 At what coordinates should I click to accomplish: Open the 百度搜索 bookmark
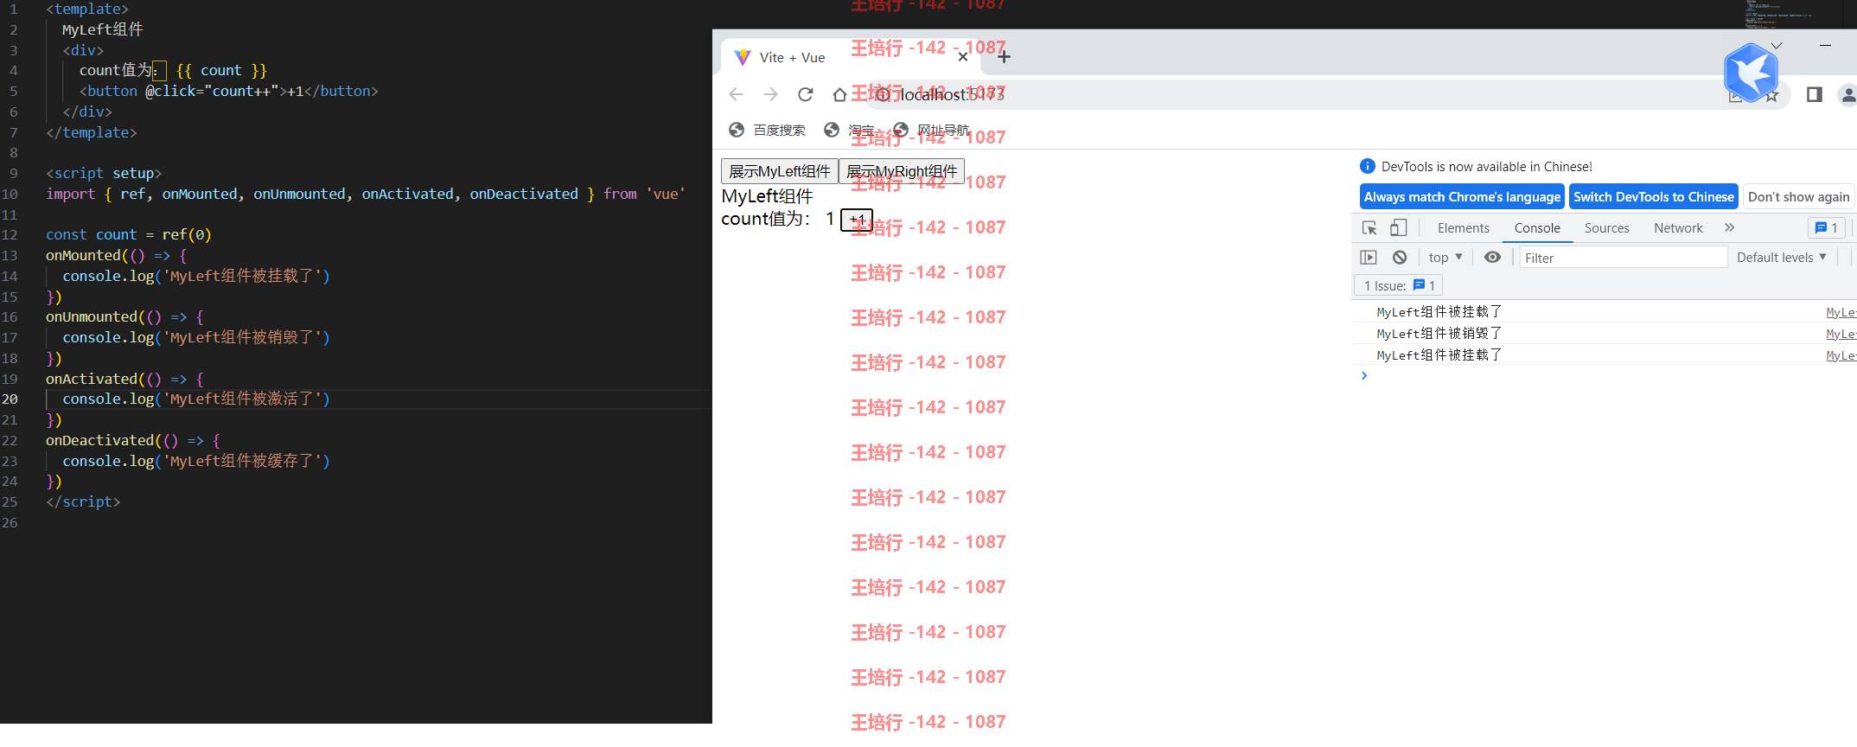click(x=767, y=130)
